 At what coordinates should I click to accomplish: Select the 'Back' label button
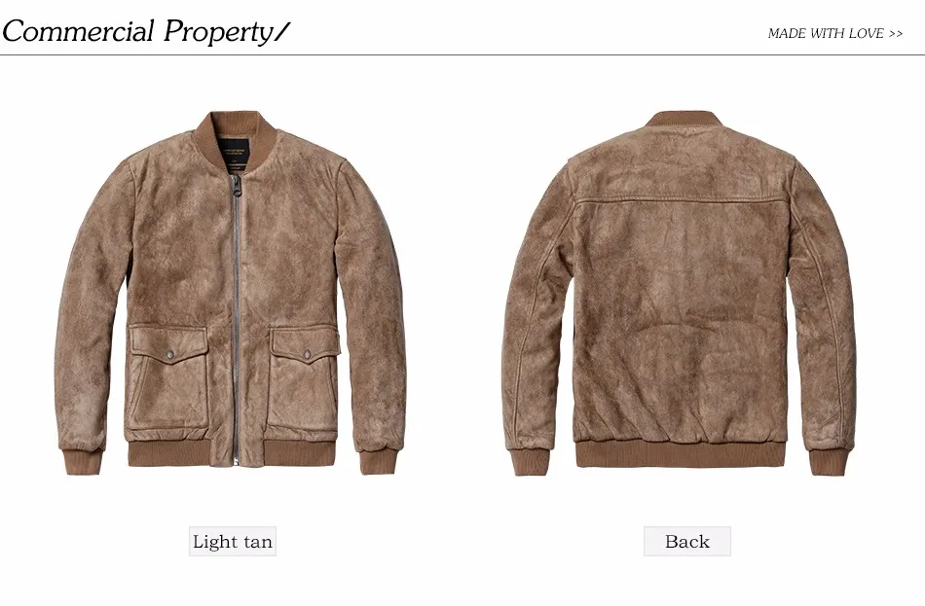pos(687,541)
